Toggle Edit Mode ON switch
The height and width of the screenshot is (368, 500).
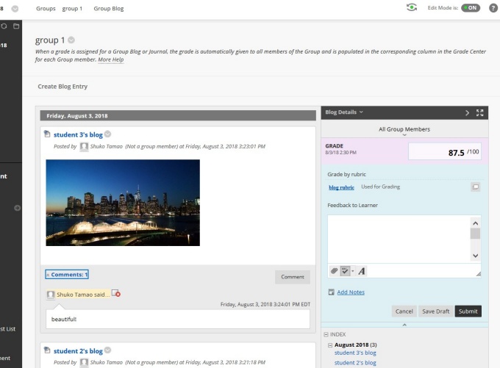pos(471,8)
